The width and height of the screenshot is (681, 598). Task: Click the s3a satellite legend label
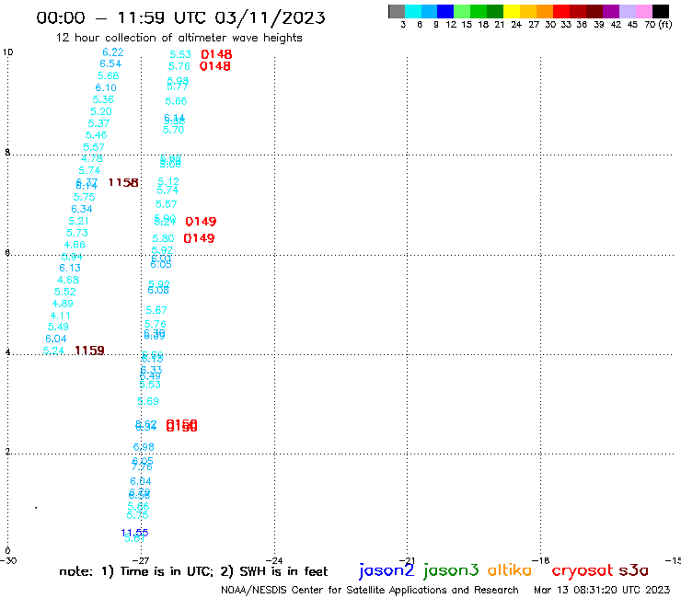[633, 570]
